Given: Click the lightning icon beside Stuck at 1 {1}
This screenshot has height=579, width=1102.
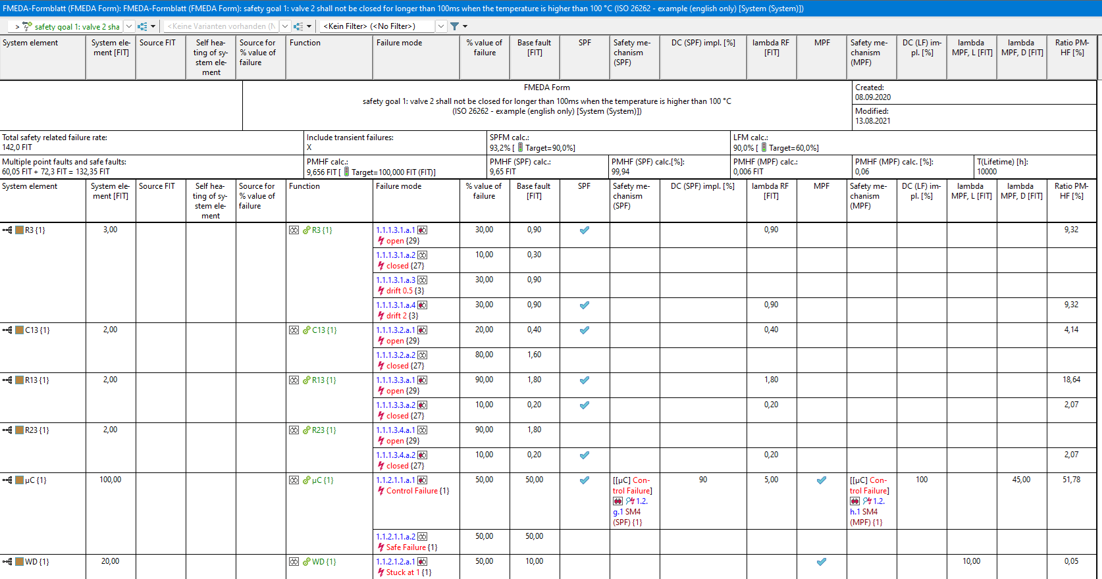Looking at the screenshot, I should click(380, 572).
